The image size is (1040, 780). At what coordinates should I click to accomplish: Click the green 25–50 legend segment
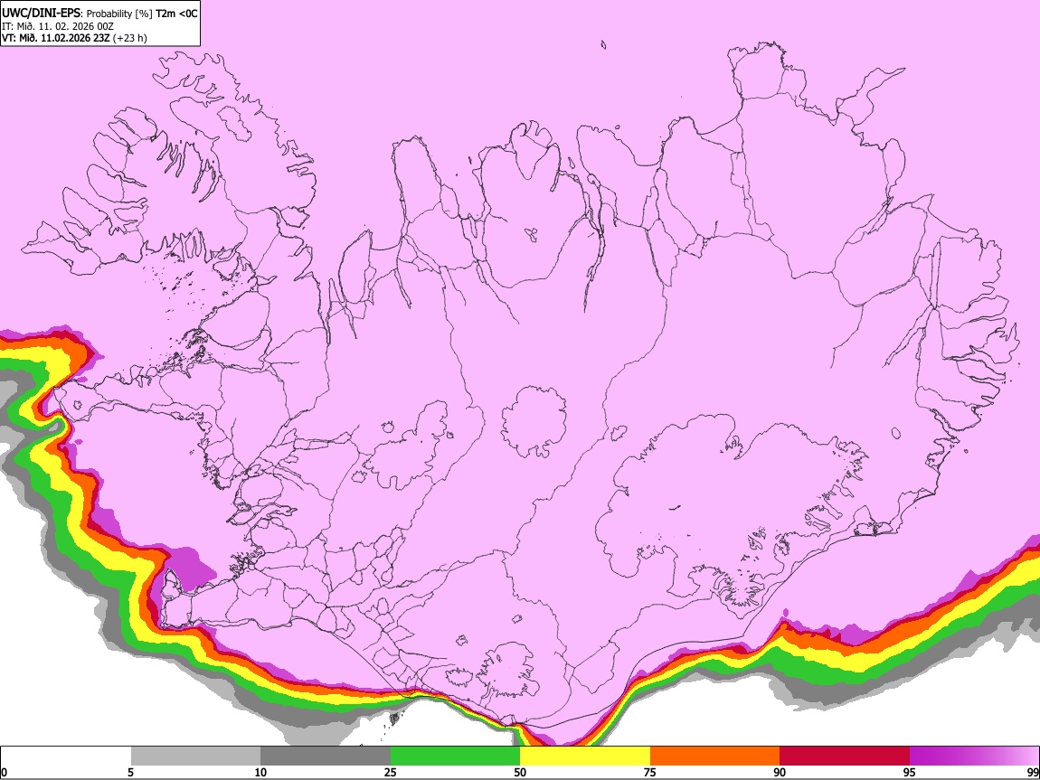455,757
